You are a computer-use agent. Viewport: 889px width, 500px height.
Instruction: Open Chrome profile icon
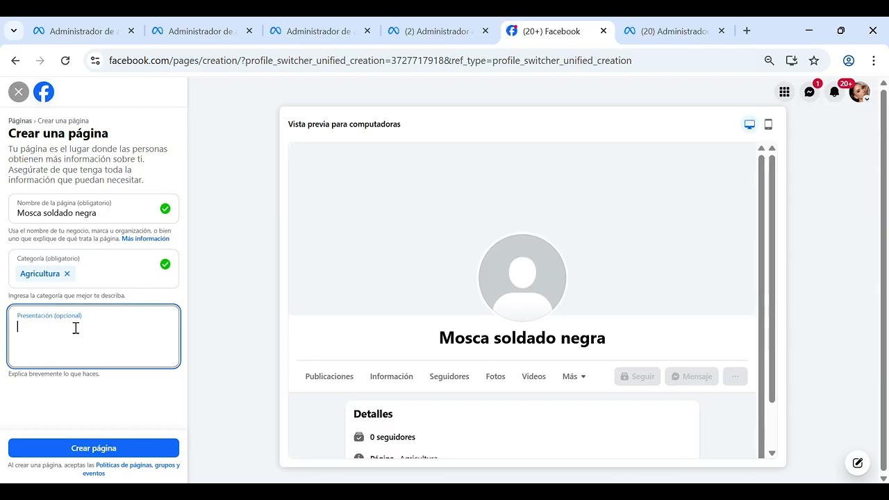pyautogui.click(x=849, y=60)
